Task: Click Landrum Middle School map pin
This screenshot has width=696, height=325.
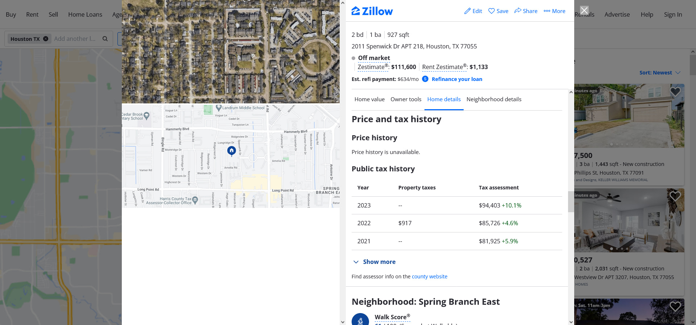Action: 219,108
